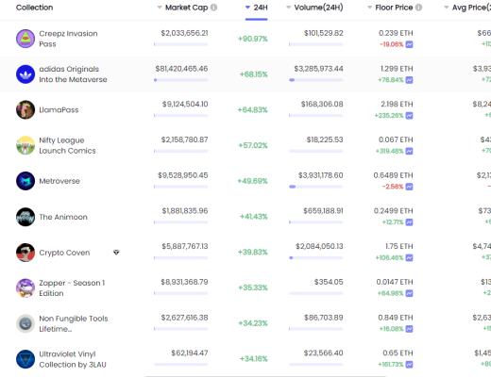Open Zapper - Season 1 Edition name
This screenshot has width=491, height=377.
click(x=72, y=287)
